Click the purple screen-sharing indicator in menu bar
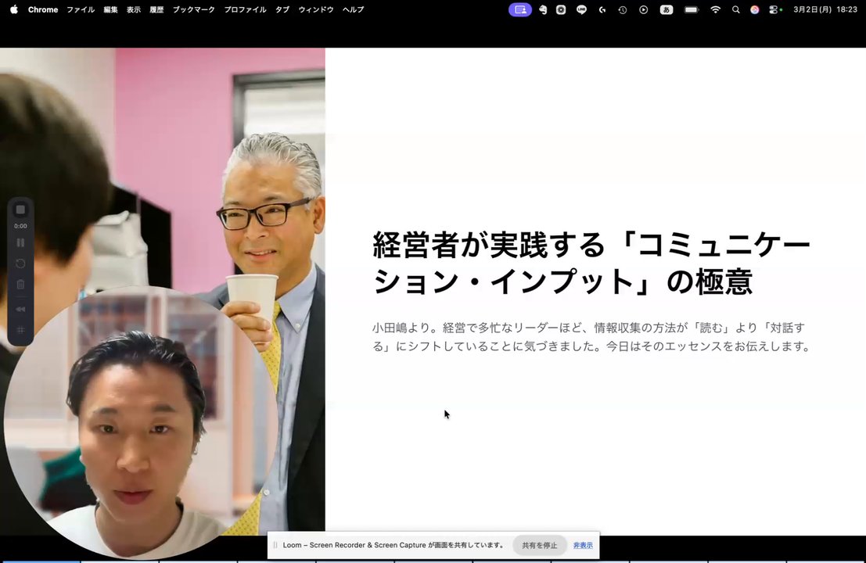Screen dimensions: 866x563 point(519,9)
